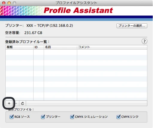This screenshot has width=153, height=128.
Task: Select the printer text XXX – TCP/IP (192.168.0.2)
Action: 50,26
